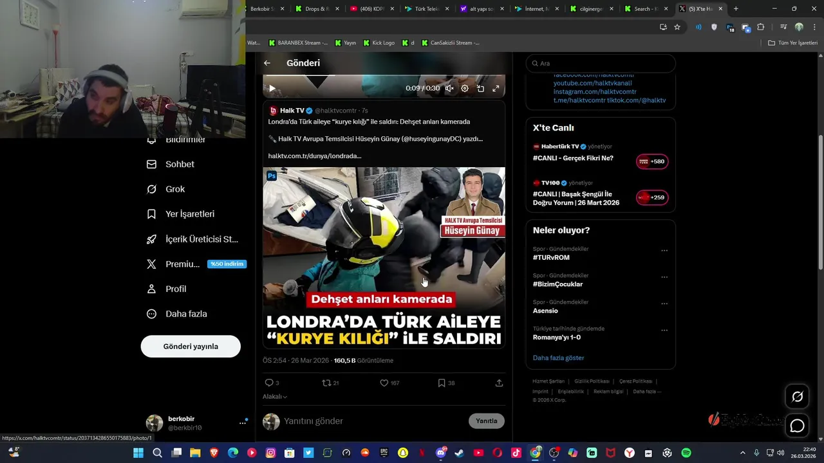The width and height of the screenshot is (824, 463).
Task: Switch to the cilginerge Kick tab
Action: [592, 9]
